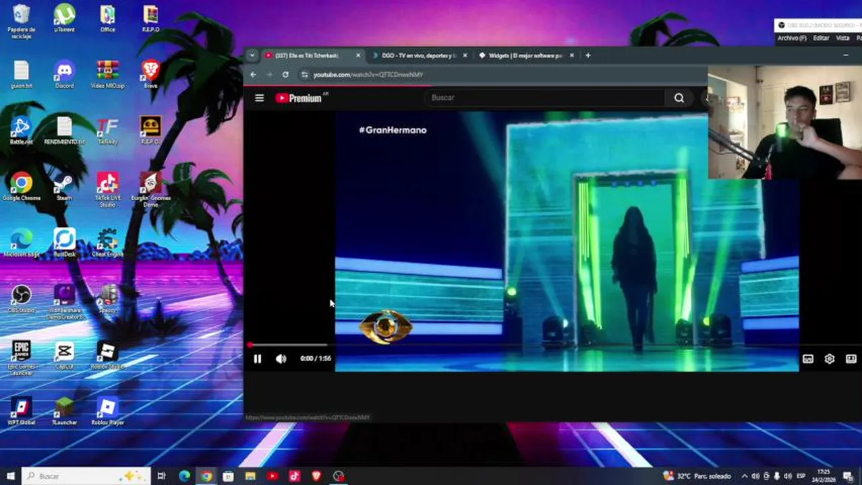
Task: Open the OBS Studio desktop shortcut
Action: coord(22,299)
